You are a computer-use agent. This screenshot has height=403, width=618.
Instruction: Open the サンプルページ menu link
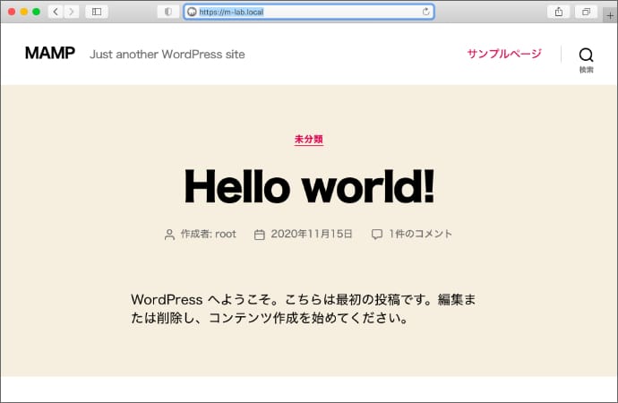pos(503,54)
